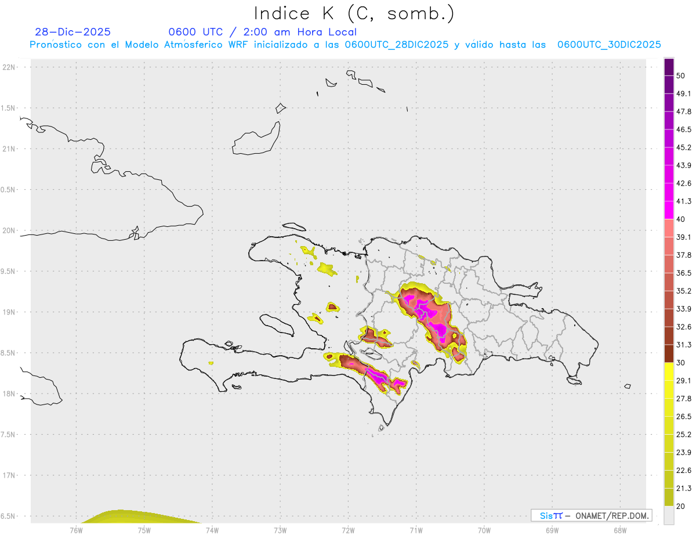This screenshot has height=538, width=696.
Task: Click legend value "47.8"
Action: (x=684, y=111)
